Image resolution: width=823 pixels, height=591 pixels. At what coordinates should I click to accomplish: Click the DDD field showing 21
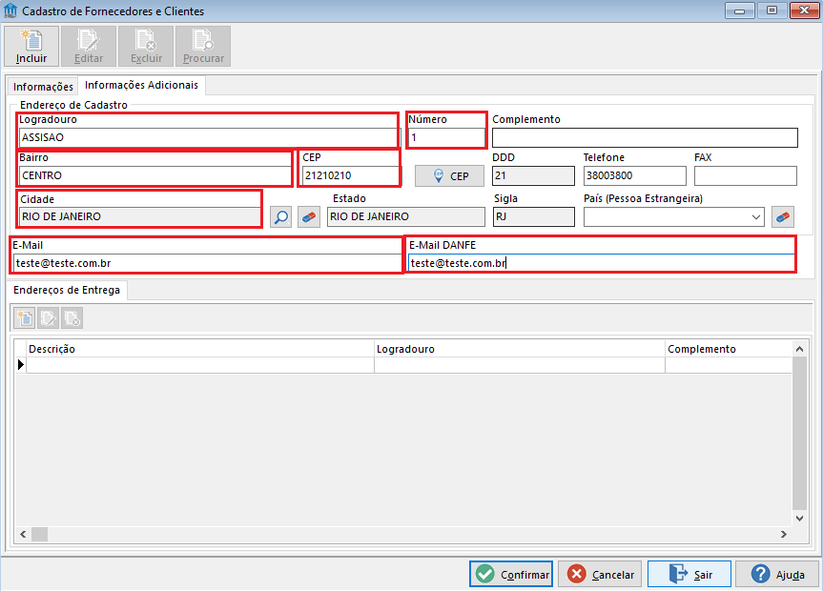[533, 175]
